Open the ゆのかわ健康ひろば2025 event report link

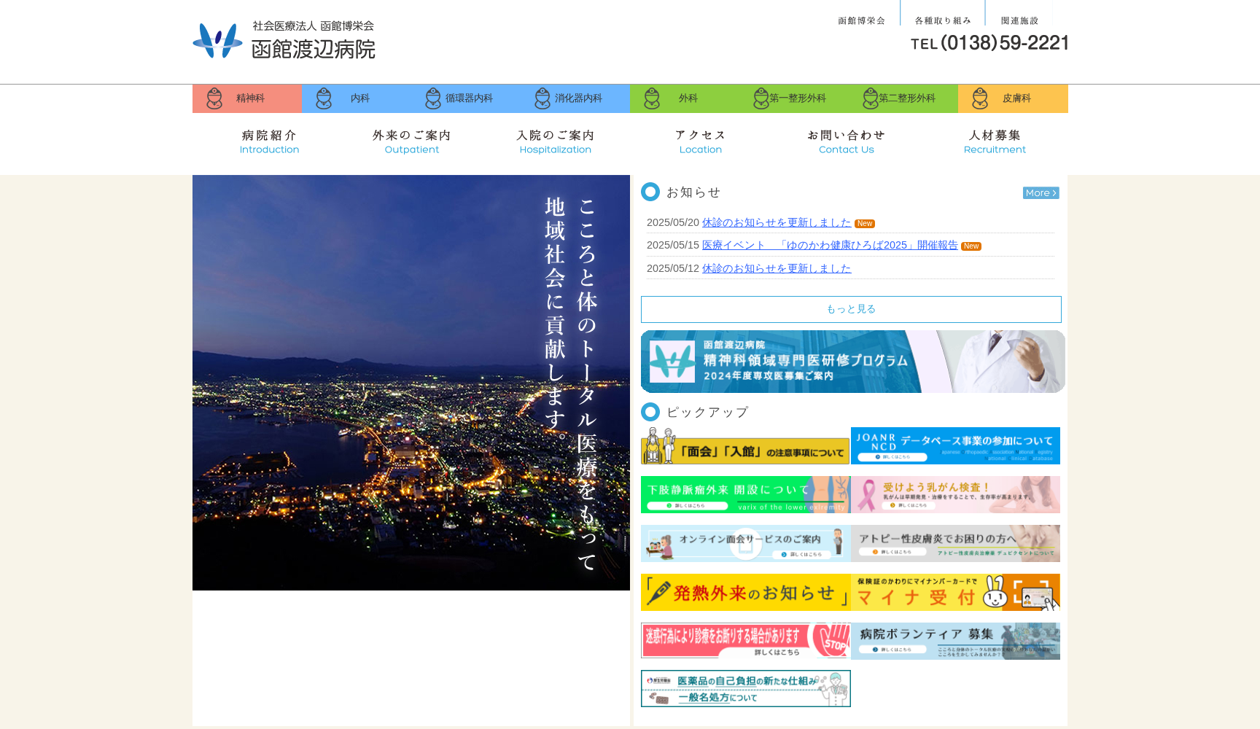tap(830, 246)
